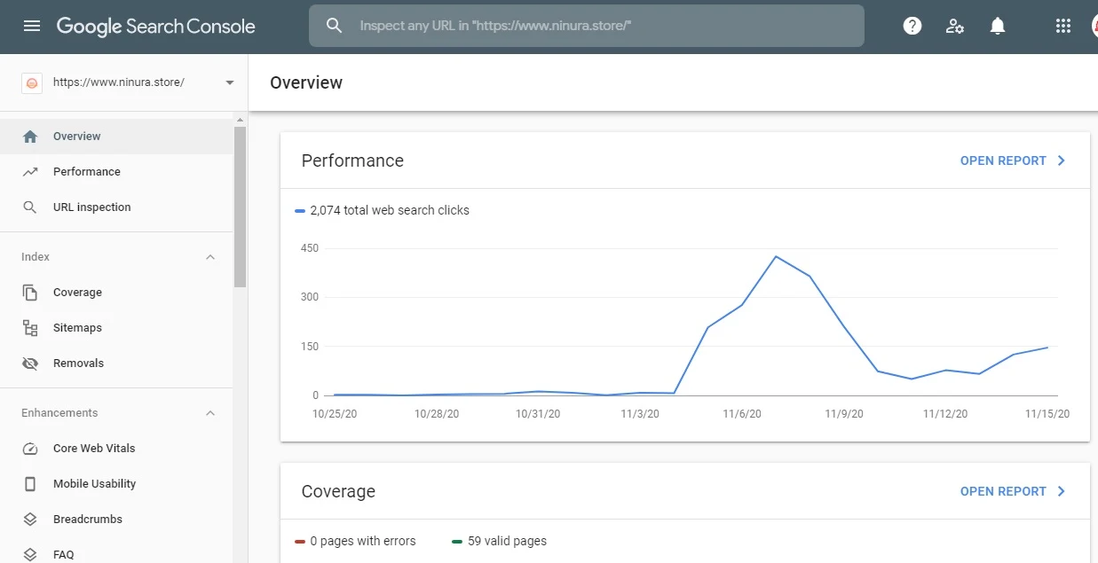Open user settings person-gear icon
1098x563 pixels.
955,27
